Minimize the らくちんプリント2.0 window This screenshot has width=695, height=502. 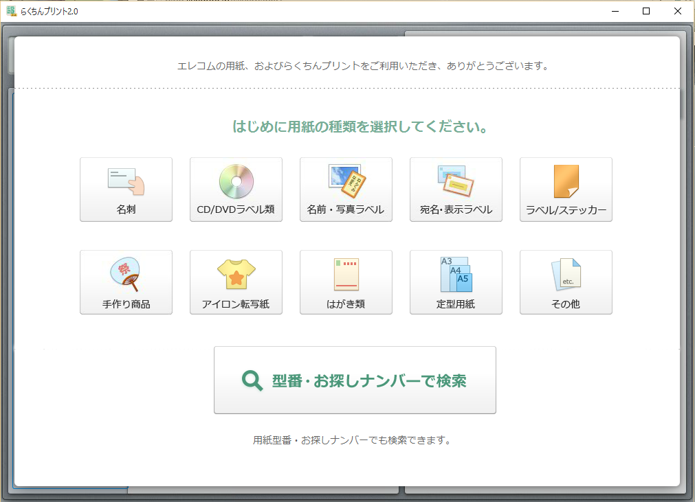click(x=615, y=11)
